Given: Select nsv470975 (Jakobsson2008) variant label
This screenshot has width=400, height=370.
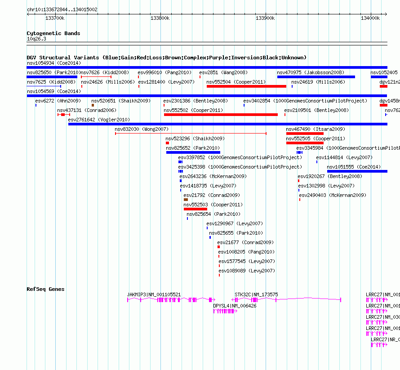Looking at the screenshot, I should point(311,72).
